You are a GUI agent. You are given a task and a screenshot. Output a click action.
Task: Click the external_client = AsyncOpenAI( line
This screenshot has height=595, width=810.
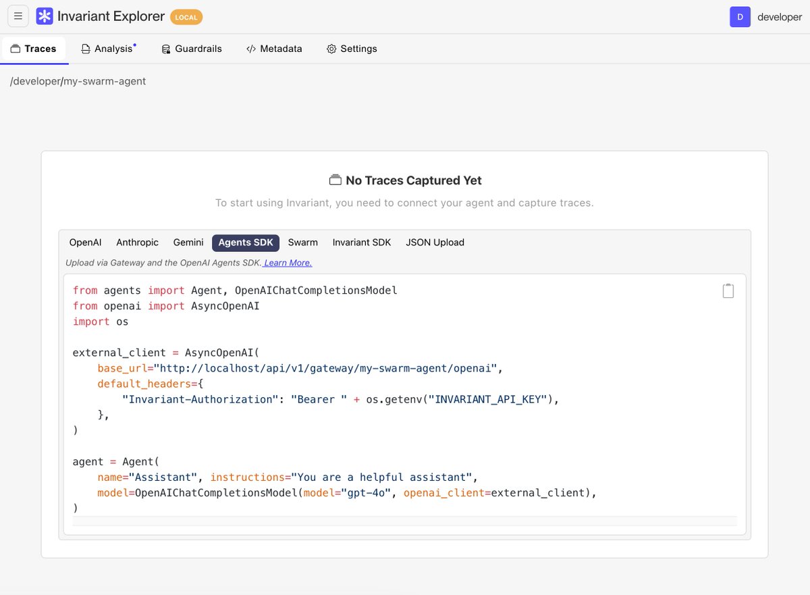pos(166,353)
